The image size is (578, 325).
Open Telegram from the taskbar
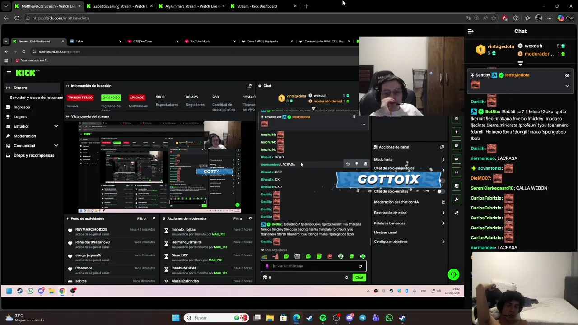(x=363, y=318)
